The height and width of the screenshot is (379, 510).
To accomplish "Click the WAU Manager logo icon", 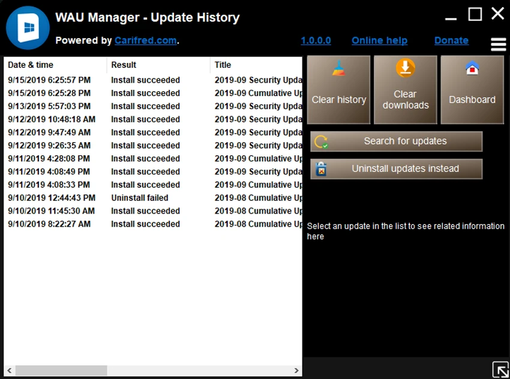I will [x=28, y=28].
